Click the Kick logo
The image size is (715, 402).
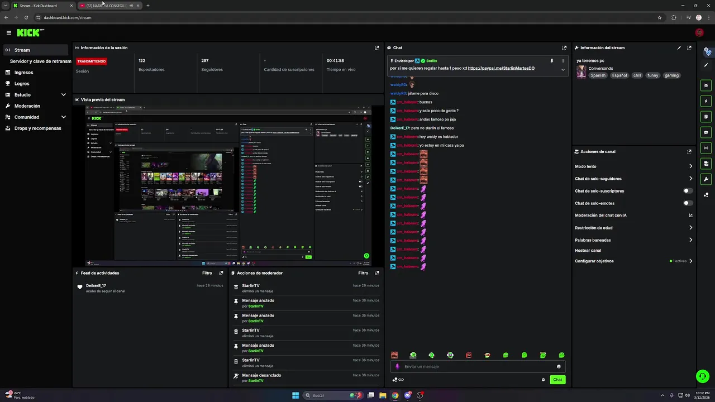click(x=30, y=33)
